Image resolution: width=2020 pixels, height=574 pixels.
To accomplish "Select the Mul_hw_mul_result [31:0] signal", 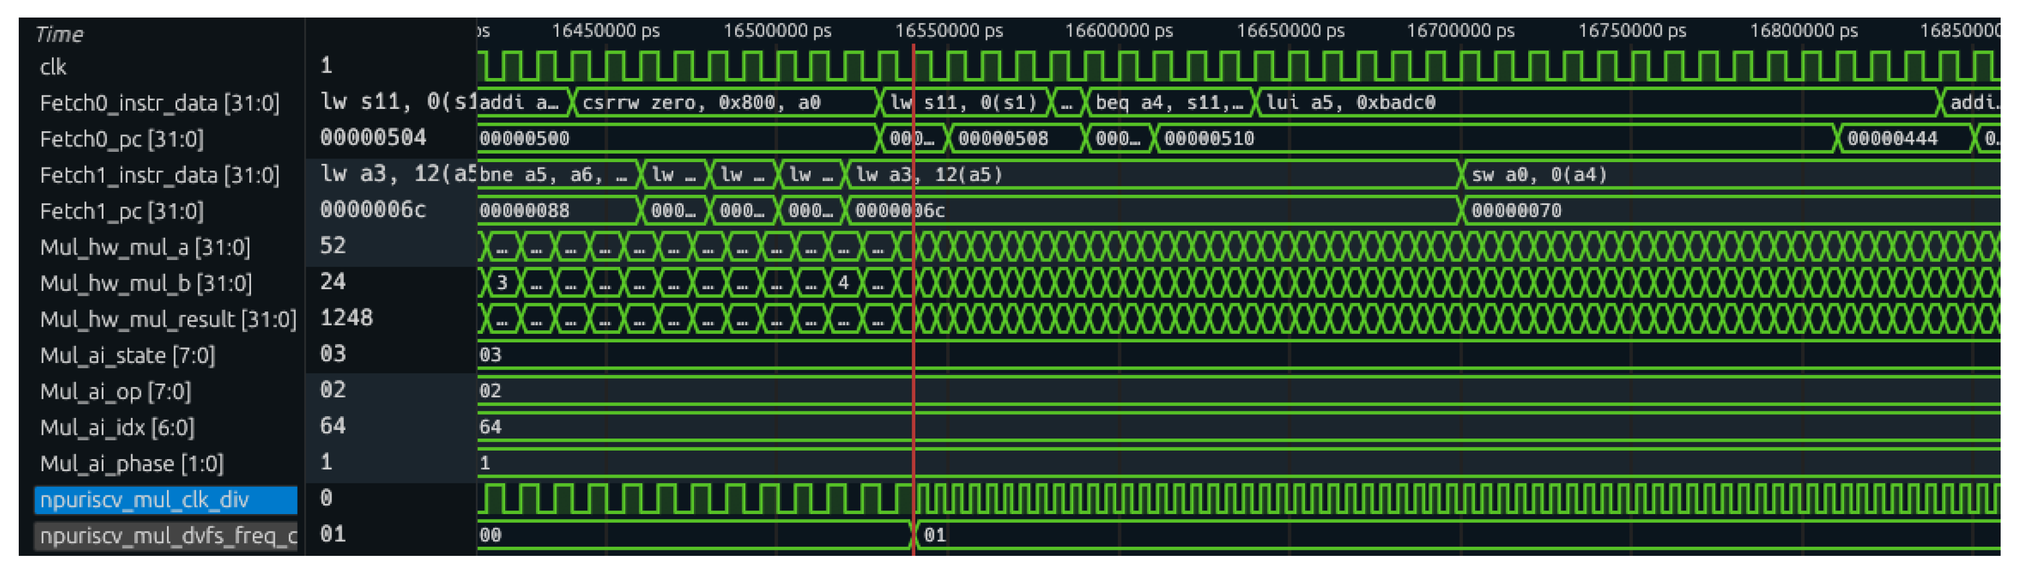I will [x=168, y=320].
